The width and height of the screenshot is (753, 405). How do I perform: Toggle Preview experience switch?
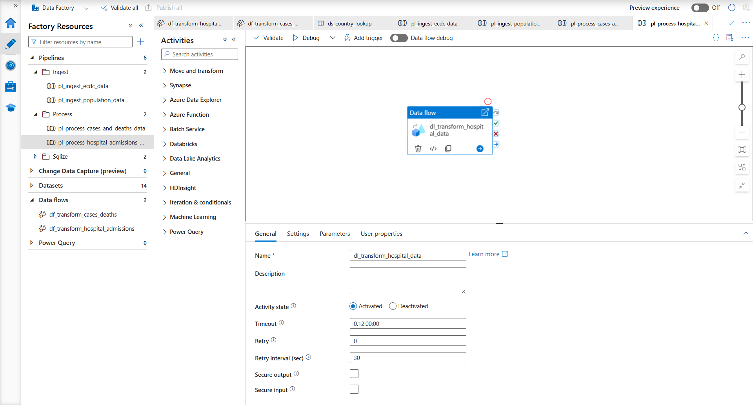pos(700,8)
